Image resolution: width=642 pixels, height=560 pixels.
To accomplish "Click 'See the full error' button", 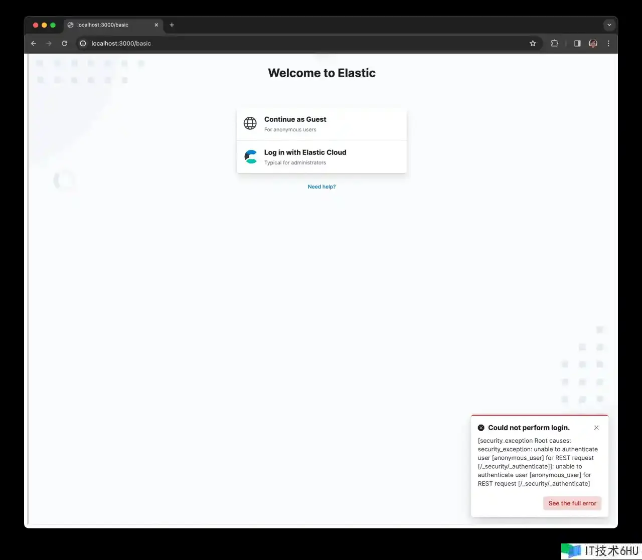I will [572, 503].
